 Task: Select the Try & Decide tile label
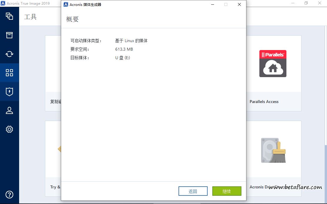click(x=55, y=187)
